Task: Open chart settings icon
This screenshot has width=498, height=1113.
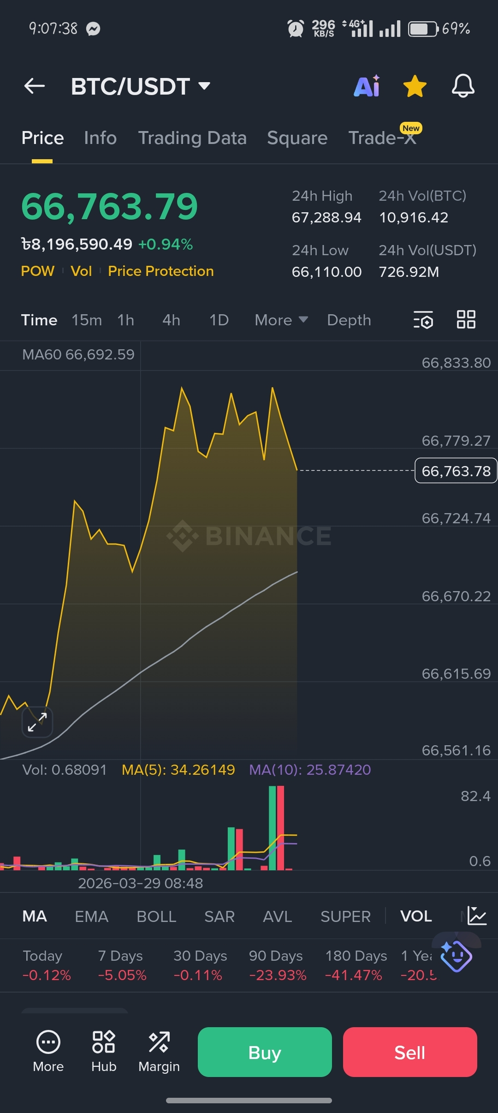Action: click(x=423, y=320)
